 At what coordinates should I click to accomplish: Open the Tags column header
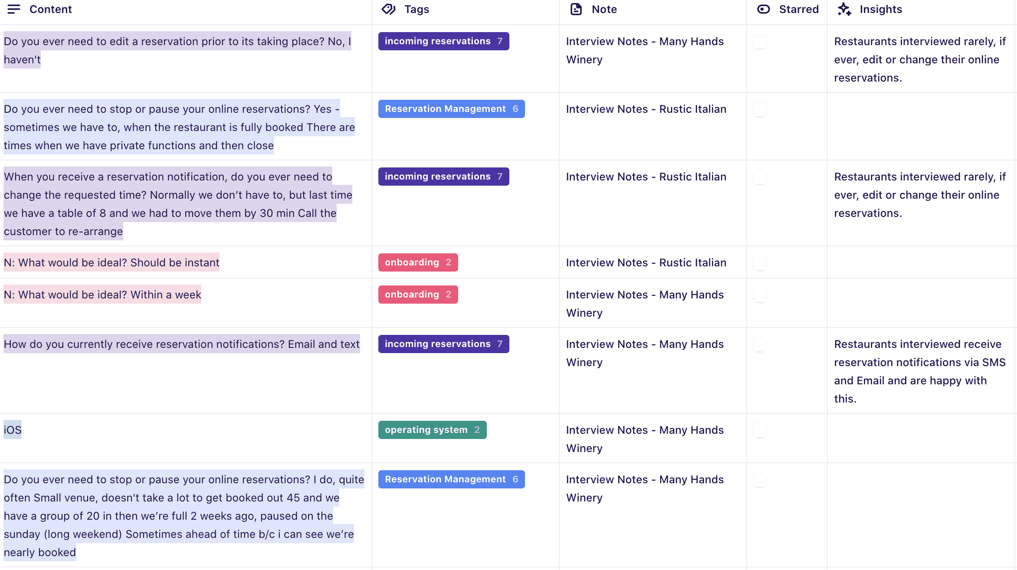pos(417,9)
